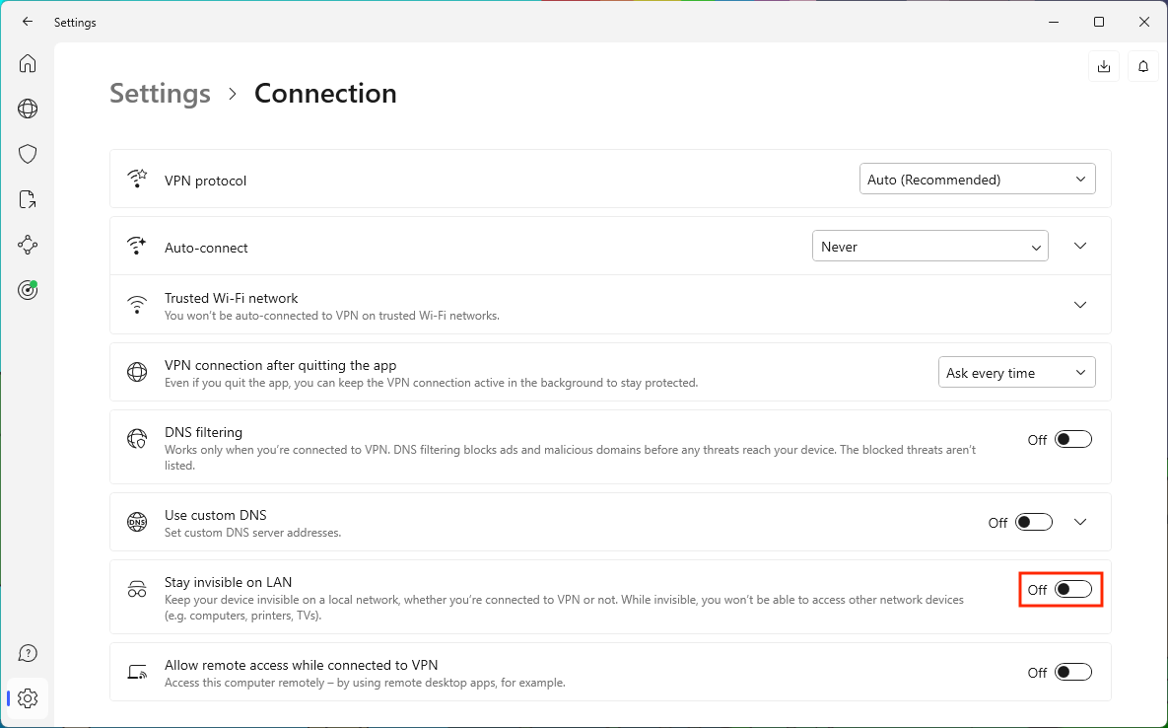Open the VPN protocol dropdown
Image resolution: width=1168 pixels, height=728 pixels.
977,180
